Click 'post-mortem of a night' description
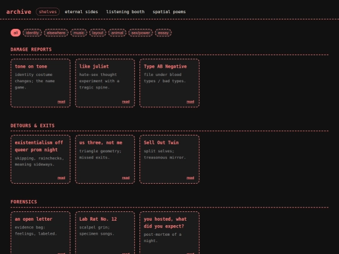This screenshot has width=339, height=254. click(x=163, y=238)
